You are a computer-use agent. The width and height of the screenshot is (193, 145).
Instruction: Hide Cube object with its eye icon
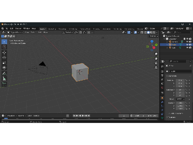[187, 45]
